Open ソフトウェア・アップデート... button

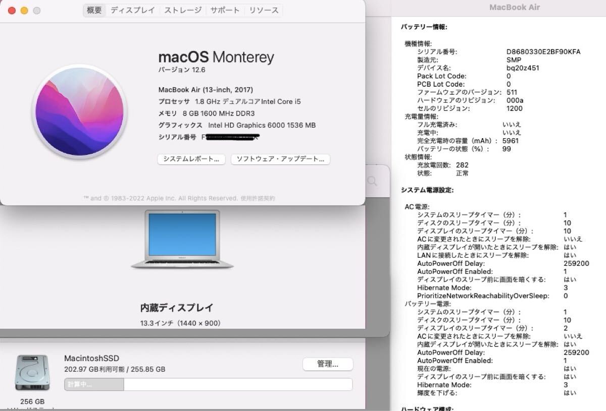click(280, 159)
